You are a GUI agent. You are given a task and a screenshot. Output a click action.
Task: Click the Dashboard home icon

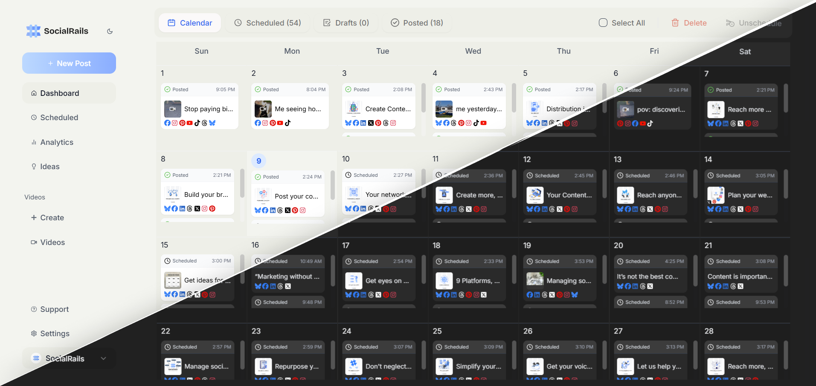(x=34, y=93)
